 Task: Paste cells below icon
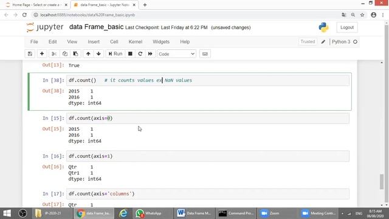click(x=75, y=54)
